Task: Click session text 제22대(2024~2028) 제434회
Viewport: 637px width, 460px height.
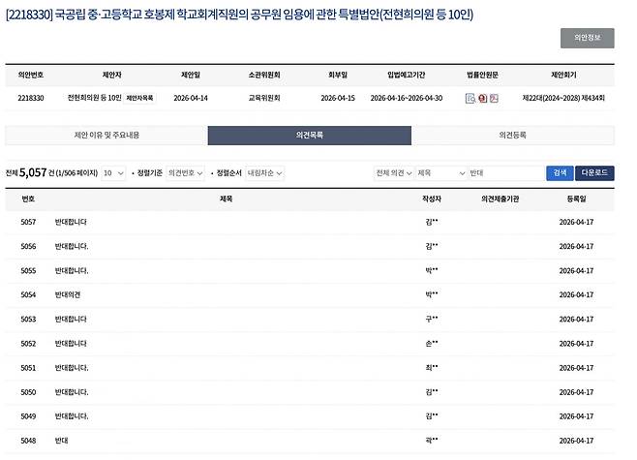Action: pyautogui.click(x=563, y=98)
